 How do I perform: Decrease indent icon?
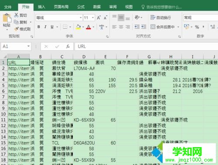137,27
